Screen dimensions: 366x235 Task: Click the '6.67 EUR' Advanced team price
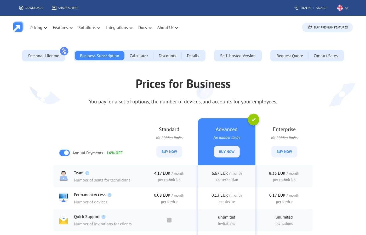(220, 173)
